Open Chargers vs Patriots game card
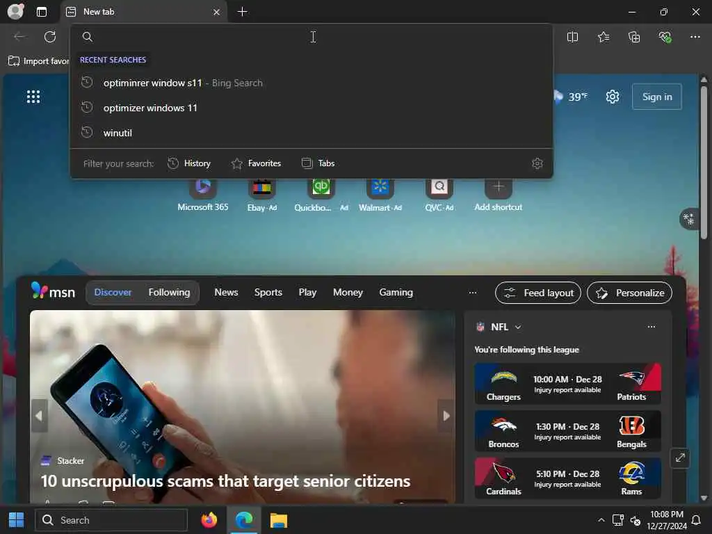The image size is (712, 534). point(567,384)
